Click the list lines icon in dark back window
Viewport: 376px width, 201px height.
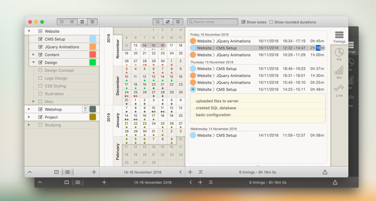point(78,182)
